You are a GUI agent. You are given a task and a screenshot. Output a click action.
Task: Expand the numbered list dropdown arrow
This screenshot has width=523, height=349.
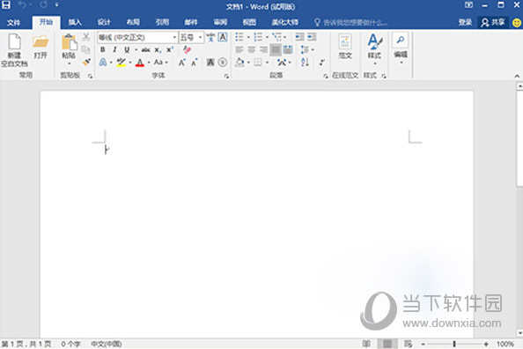[267, 37]
